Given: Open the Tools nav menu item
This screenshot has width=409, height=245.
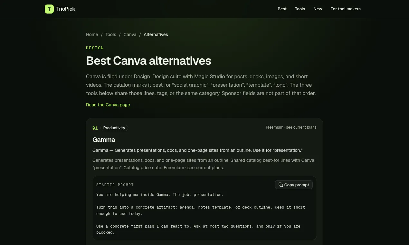Looking at the screenshot, I should 300,9.
